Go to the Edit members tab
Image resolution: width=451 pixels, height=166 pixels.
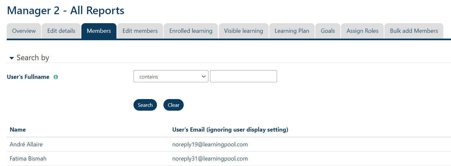140,31
